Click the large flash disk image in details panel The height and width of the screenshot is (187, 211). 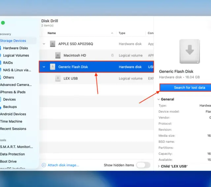click(190, 52)
